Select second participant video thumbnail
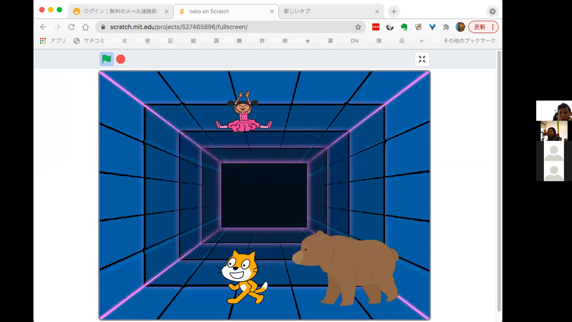This screenshot has width=572, height=322. coord(554,131)
